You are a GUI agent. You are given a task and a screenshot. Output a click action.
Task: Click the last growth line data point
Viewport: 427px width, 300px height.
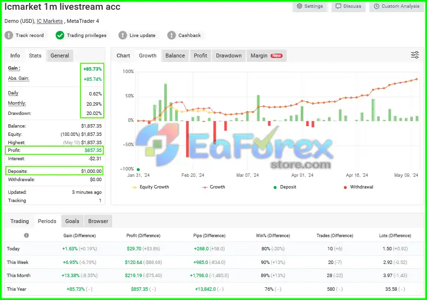click(x=417, y=79)
